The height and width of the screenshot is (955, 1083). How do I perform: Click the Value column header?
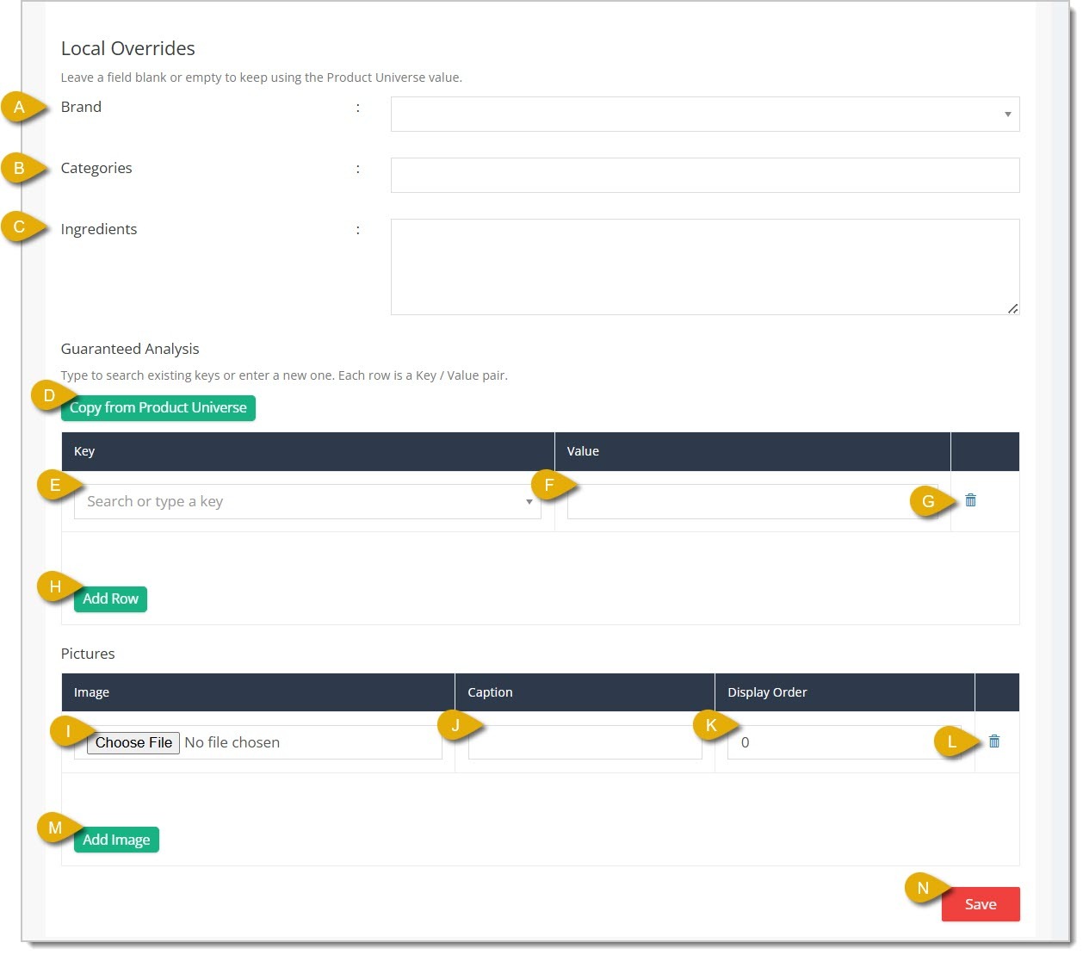pos(752,451)
